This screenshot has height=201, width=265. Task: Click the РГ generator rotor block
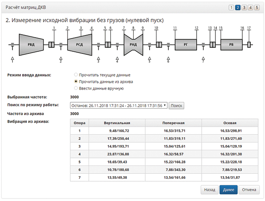(186, 44)
